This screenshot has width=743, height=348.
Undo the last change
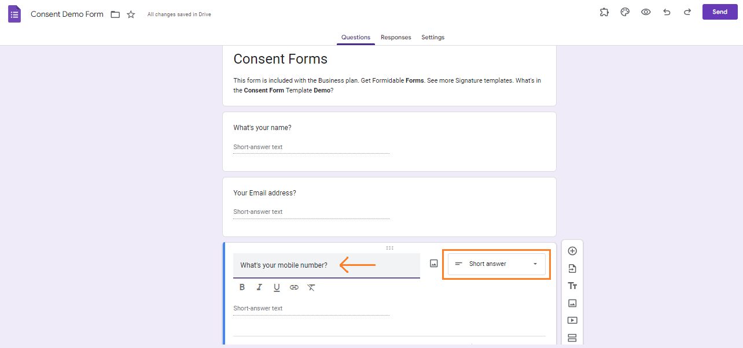(x=667, y=12)
